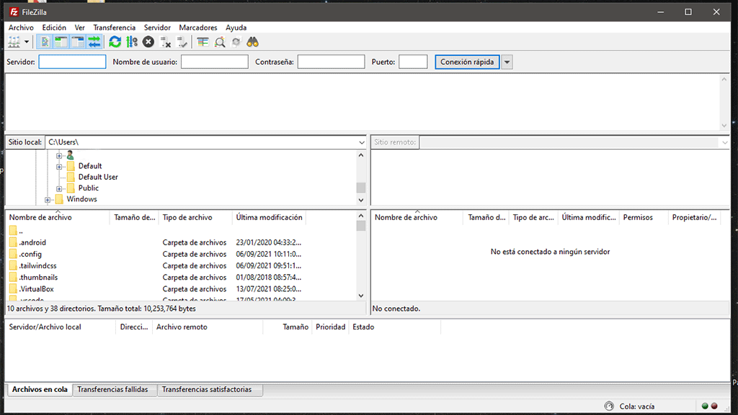This screenshot has width=738, height=415.
Task: Toggle processing of the transfer queue
Action: tap(132, 42)
